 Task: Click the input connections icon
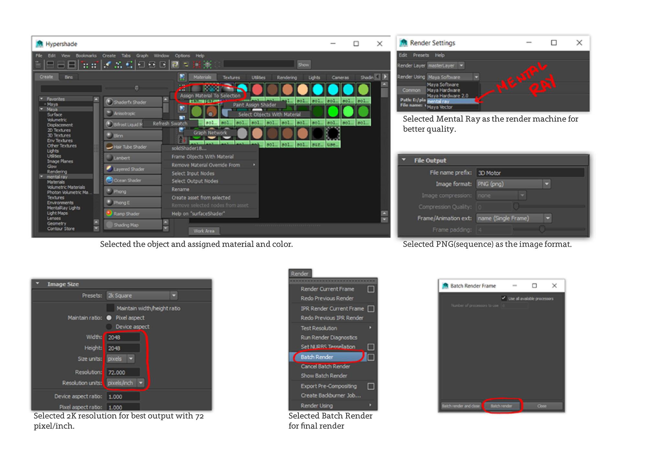pyautogui.click(x=141, y=65)
